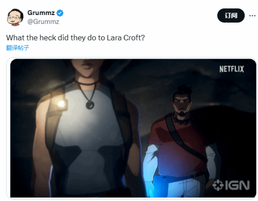Image resolution: width=258 pixels, height=201 pixels.
Task: Click the glowing flashlight on the shoulder strap
Action: (60, 103)
